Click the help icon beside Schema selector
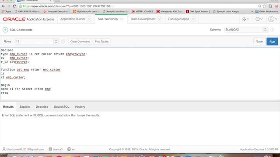 pos(272,30)
